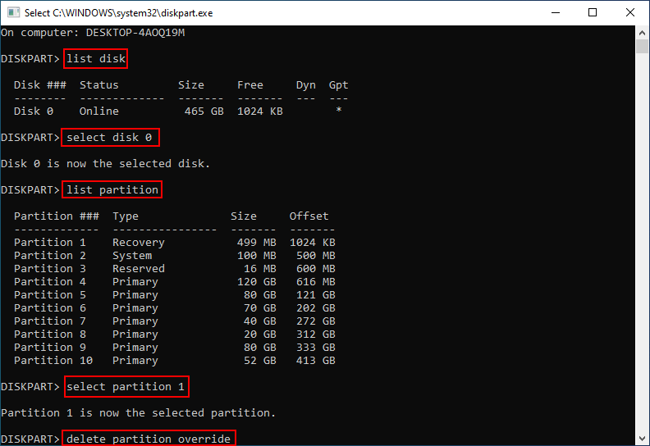Click the 'Partition 6' row label
Screen dimensions: 650x446
tap(50, 308)
